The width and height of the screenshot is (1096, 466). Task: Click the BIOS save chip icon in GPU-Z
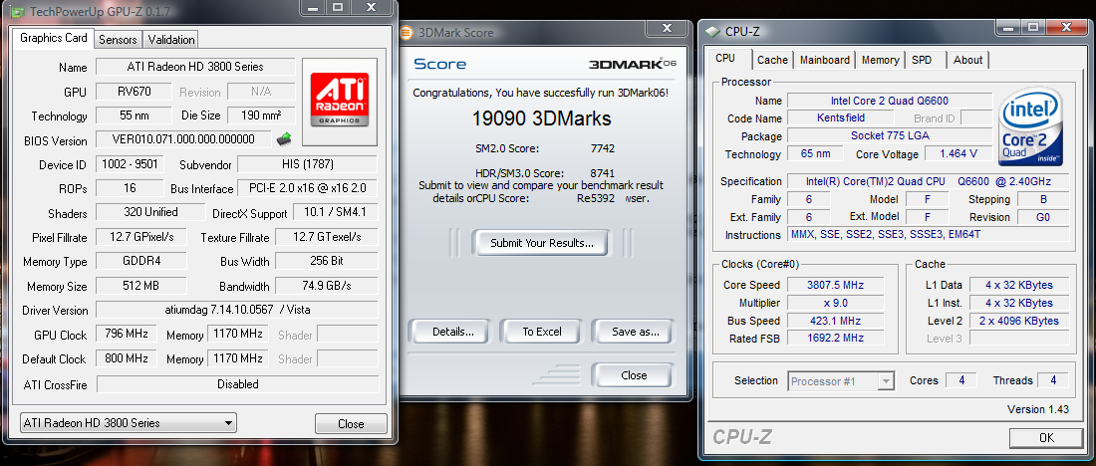(x=284, y=139)
